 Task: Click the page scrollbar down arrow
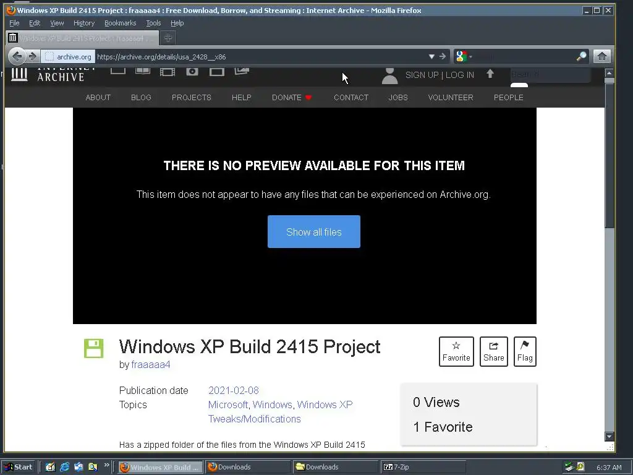click(x=609, y=436)
